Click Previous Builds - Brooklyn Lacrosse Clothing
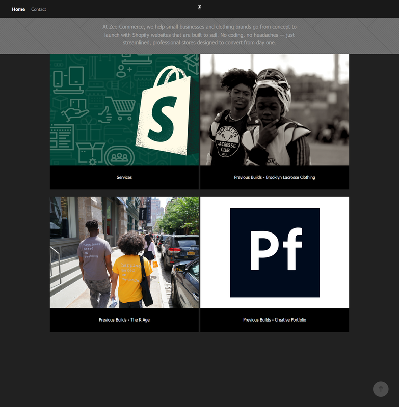The width and height of the screenshot is (399, 407). (275, 177)
